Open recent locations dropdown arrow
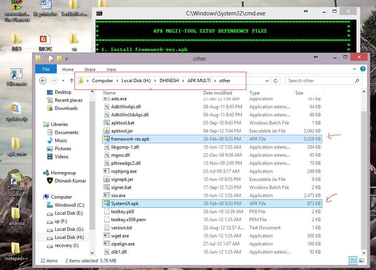Screen dimensions: 376x270 click(x=63, y=81)
